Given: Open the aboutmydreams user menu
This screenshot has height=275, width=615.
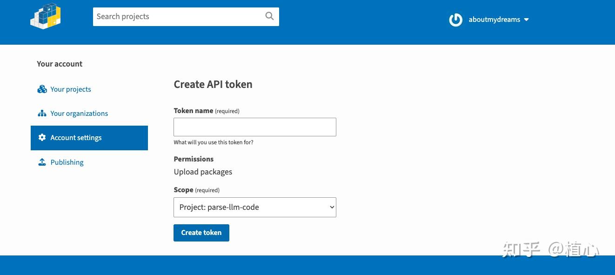Looking at the screenshot, I should point(494,20).
